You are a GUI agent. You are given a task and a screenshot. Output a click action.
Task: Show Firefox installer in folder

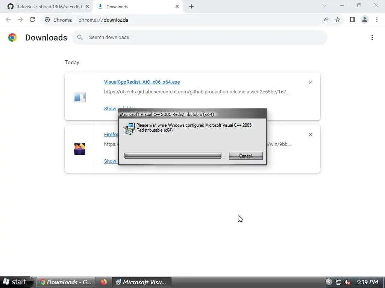point(111,161)
